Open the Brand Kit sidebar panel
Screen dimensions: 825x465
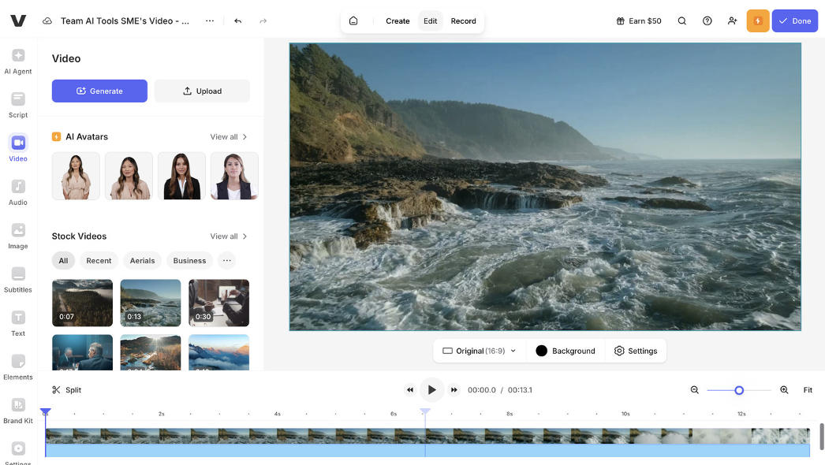point(18,411)
